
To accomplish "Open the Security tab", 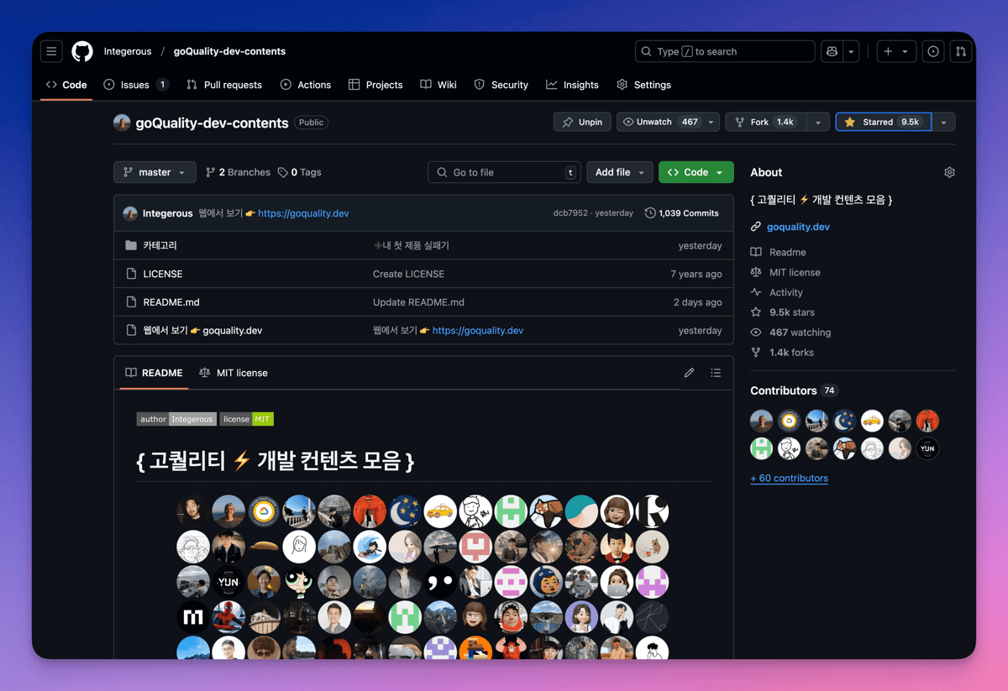I will pyautogui.click(x=501, y=85).
